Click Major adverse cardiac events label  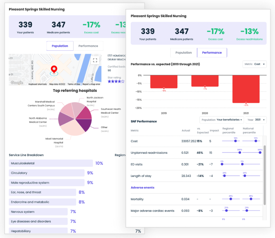point(152,211)
